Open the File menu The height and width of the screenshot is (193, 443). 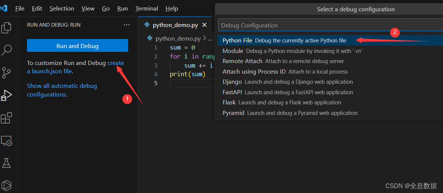pyautogui.click(x=20, y=9)
